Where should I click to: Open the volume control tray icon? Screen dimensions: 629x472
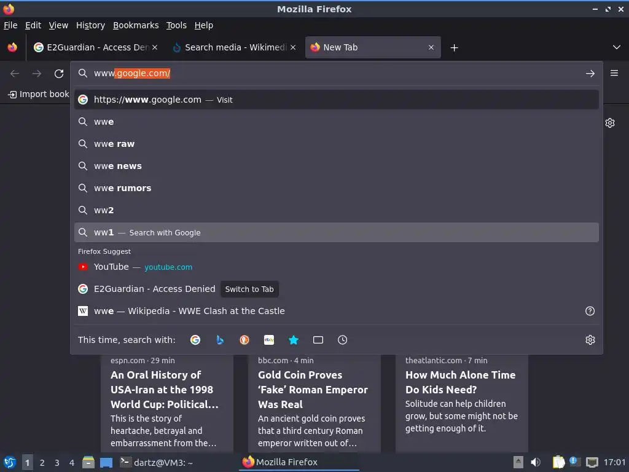(x=536, y=462)
